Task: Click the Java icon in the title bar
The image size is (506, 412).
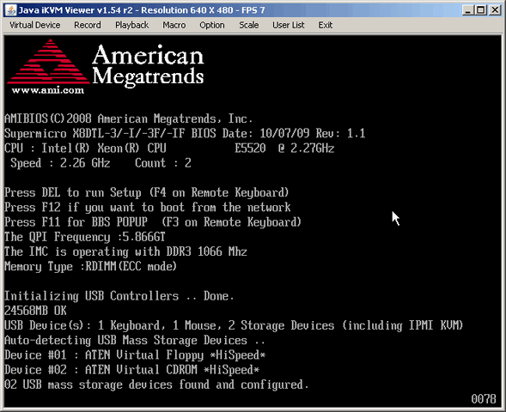Action: 11,10
